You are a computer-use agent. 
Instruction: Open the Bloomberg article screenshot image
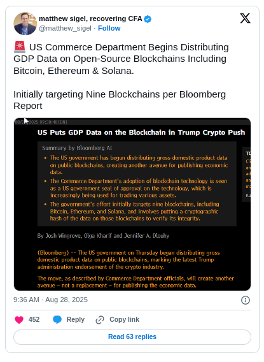pos(132,205)
